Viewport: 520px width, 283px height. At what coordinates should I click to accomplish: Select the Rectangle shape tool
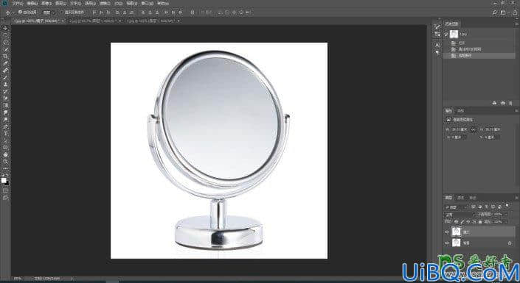[x=6, y=147]
